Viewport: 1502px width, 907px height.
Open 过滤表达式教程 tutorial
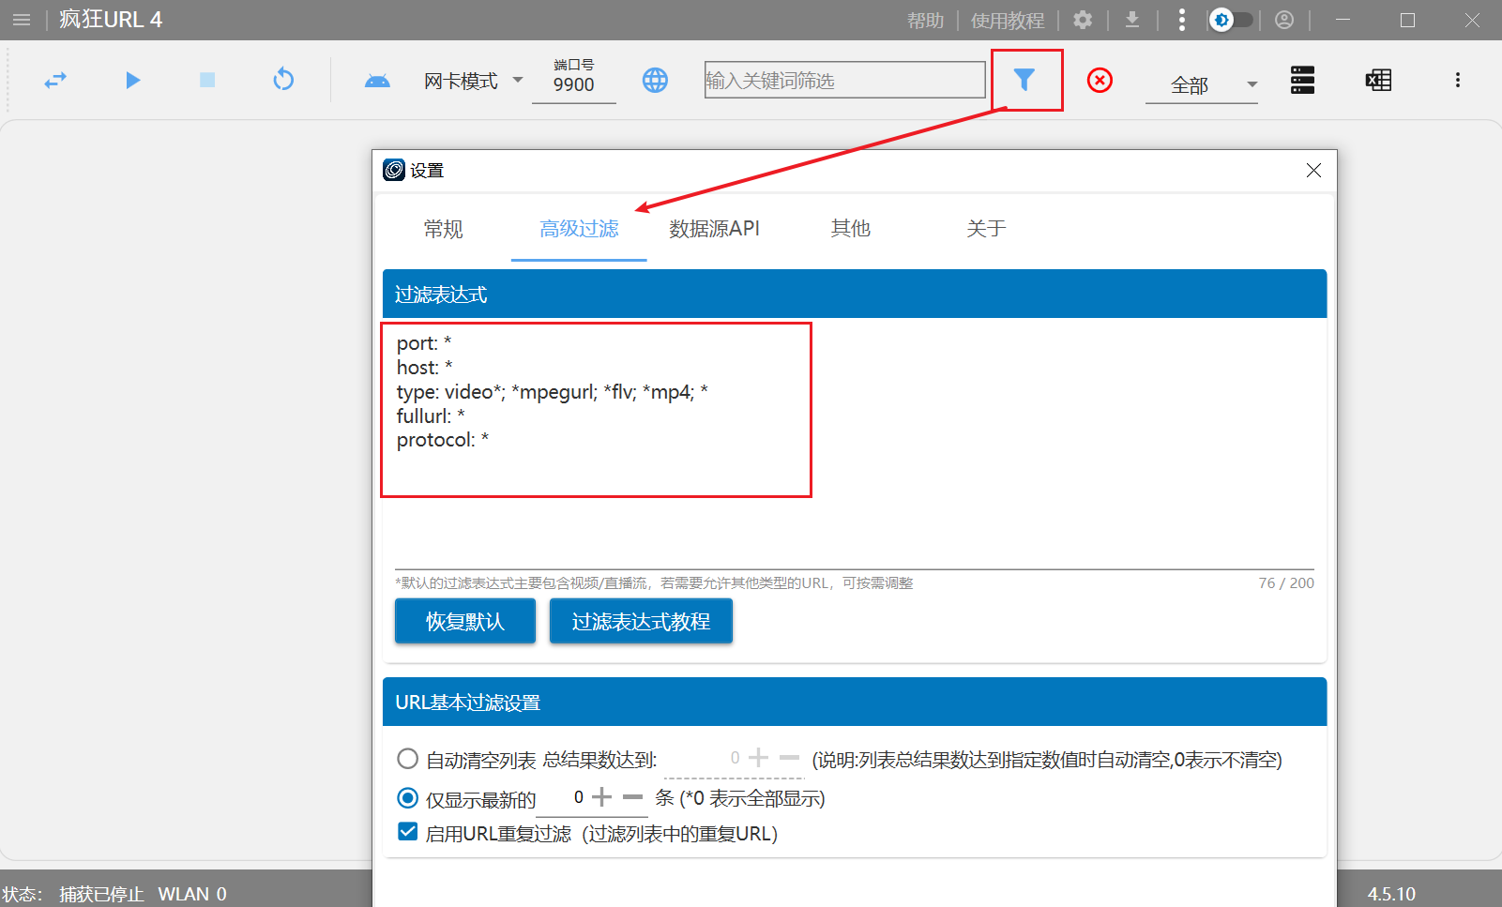click(641, 620)
